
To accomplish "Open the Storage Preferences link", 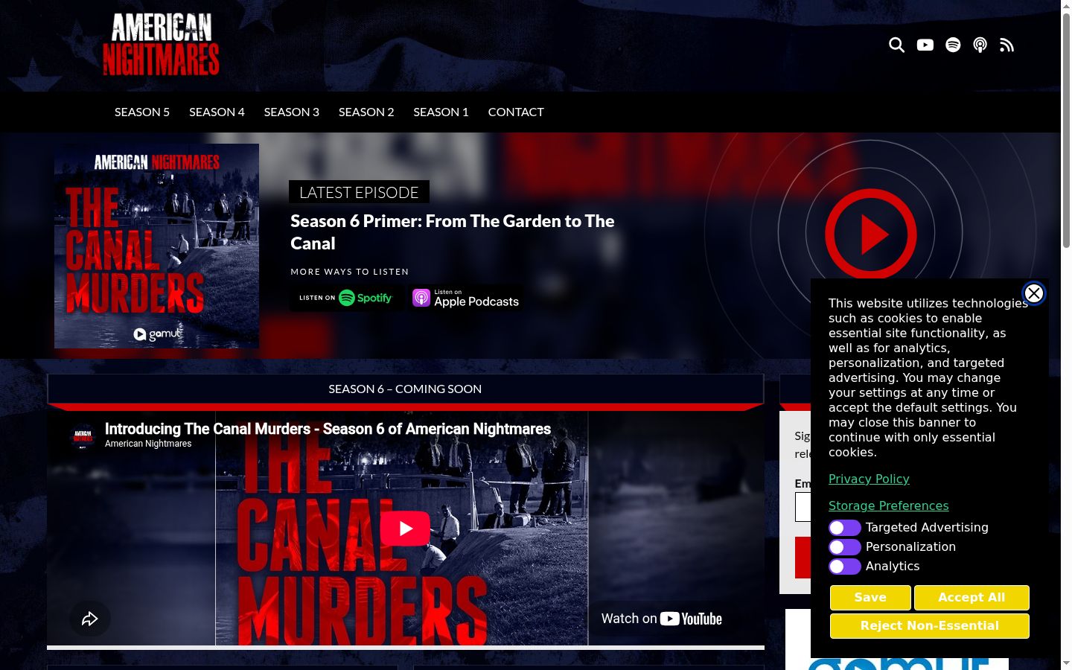I will (888, 506).
